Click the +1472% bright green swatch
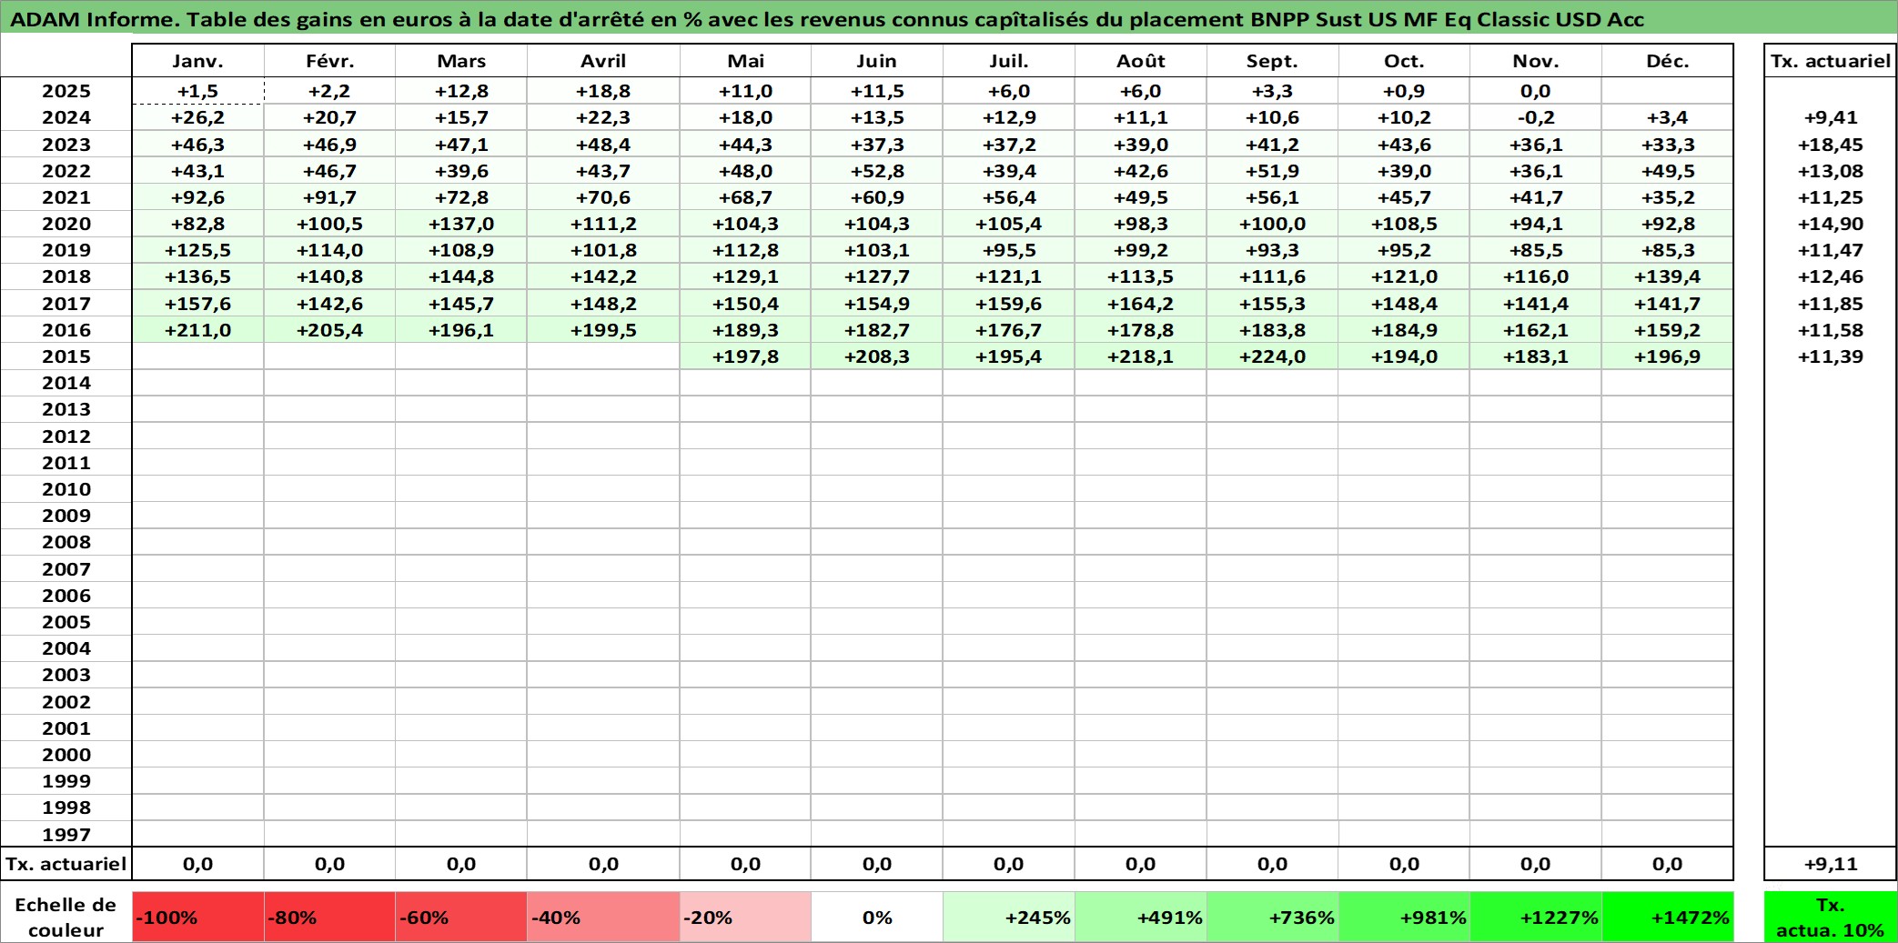This screenshot has height=943, width=1898. pos(1667,917)
